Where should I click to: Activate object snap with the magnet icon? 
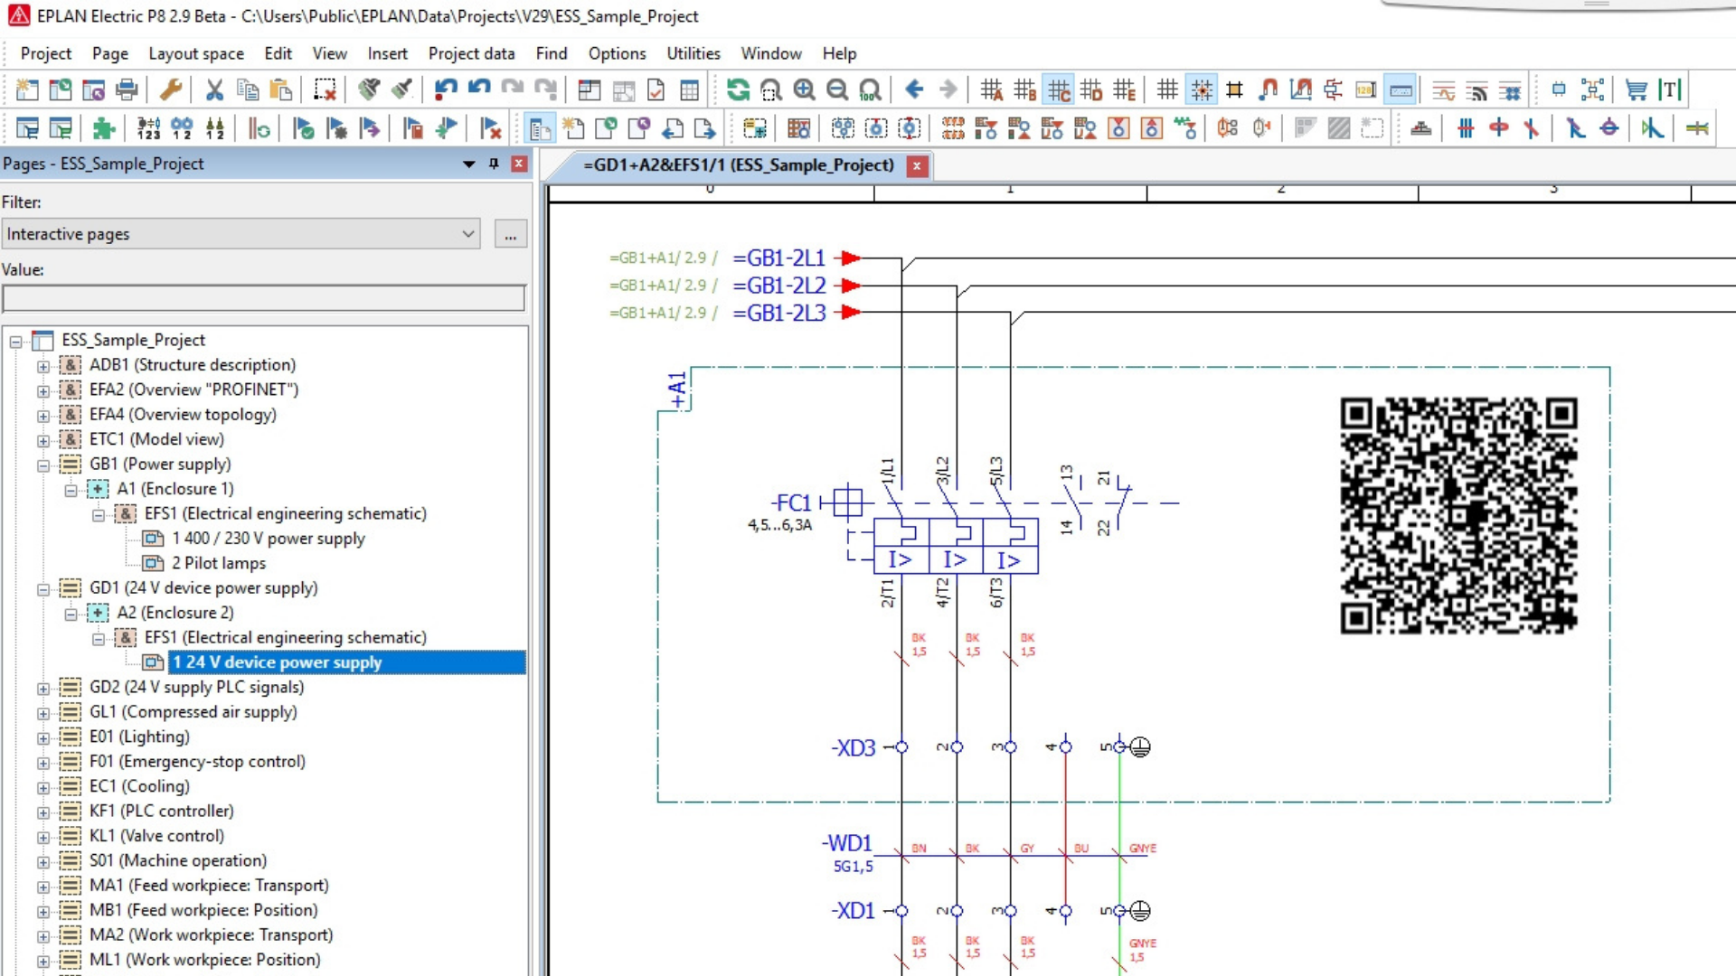point(1268,89)
